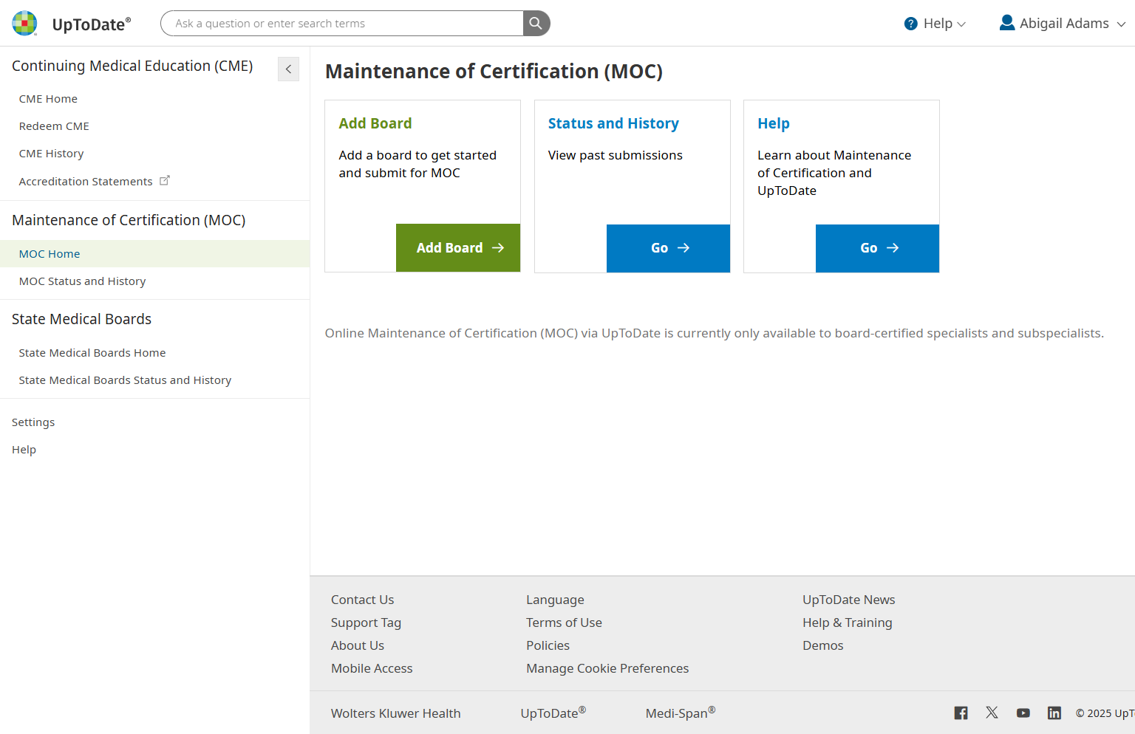Screen dimensions: 1135x734
Task: Collapse the left sidebar with chevron
Action: pyautogui.click(x=288, y=69)
